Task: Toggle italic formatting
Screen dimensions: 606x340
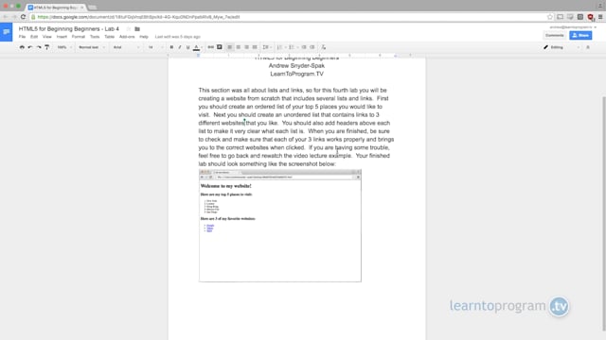Action: coord(180,47)
